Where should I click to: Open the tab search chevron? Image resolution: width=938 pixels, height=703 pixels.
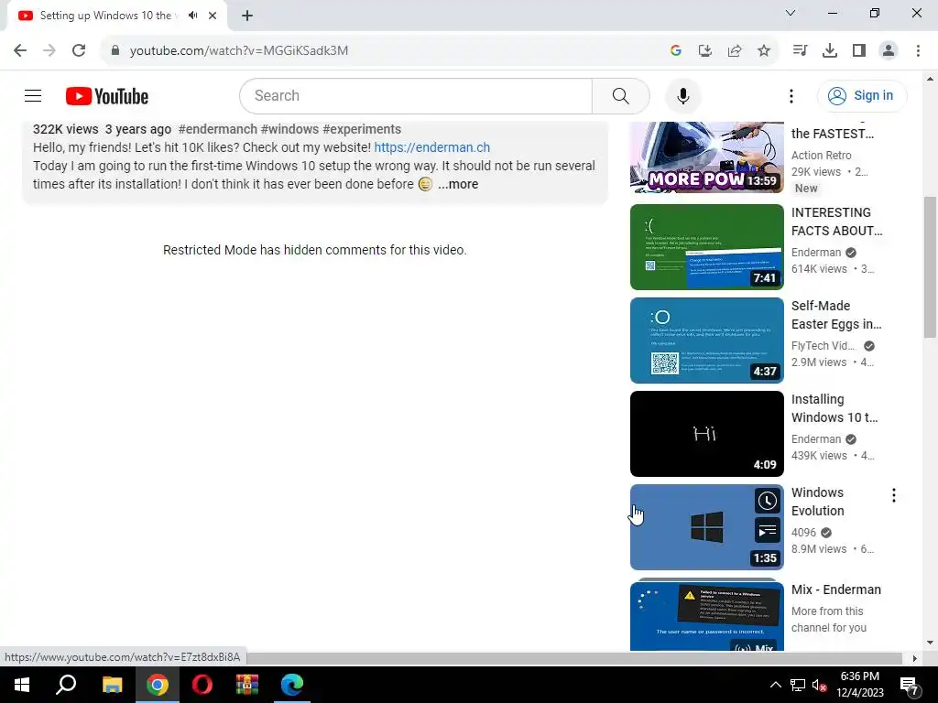tap(791, 13)
